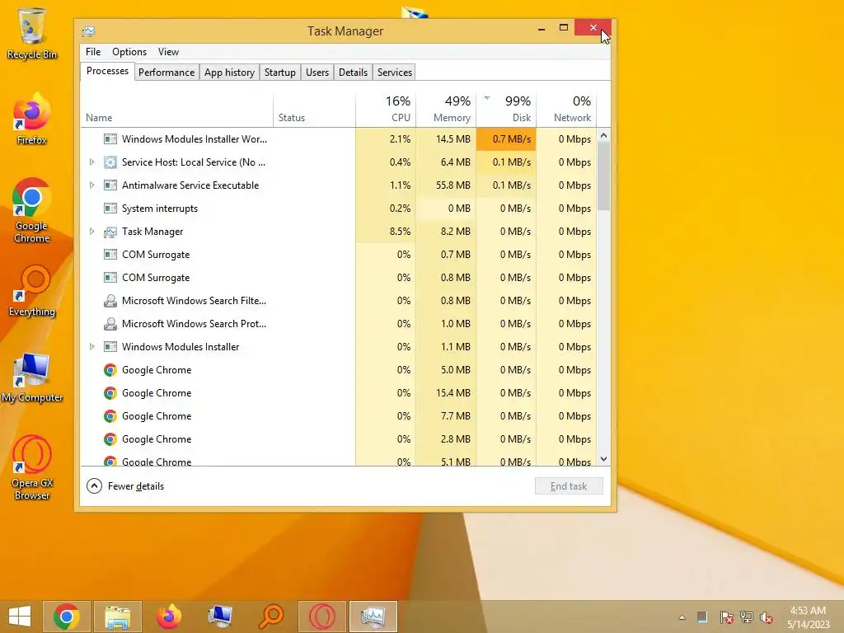844x633 pixels.
Task: Click the Task Manager title bar icon
Action: coord(88,31)
